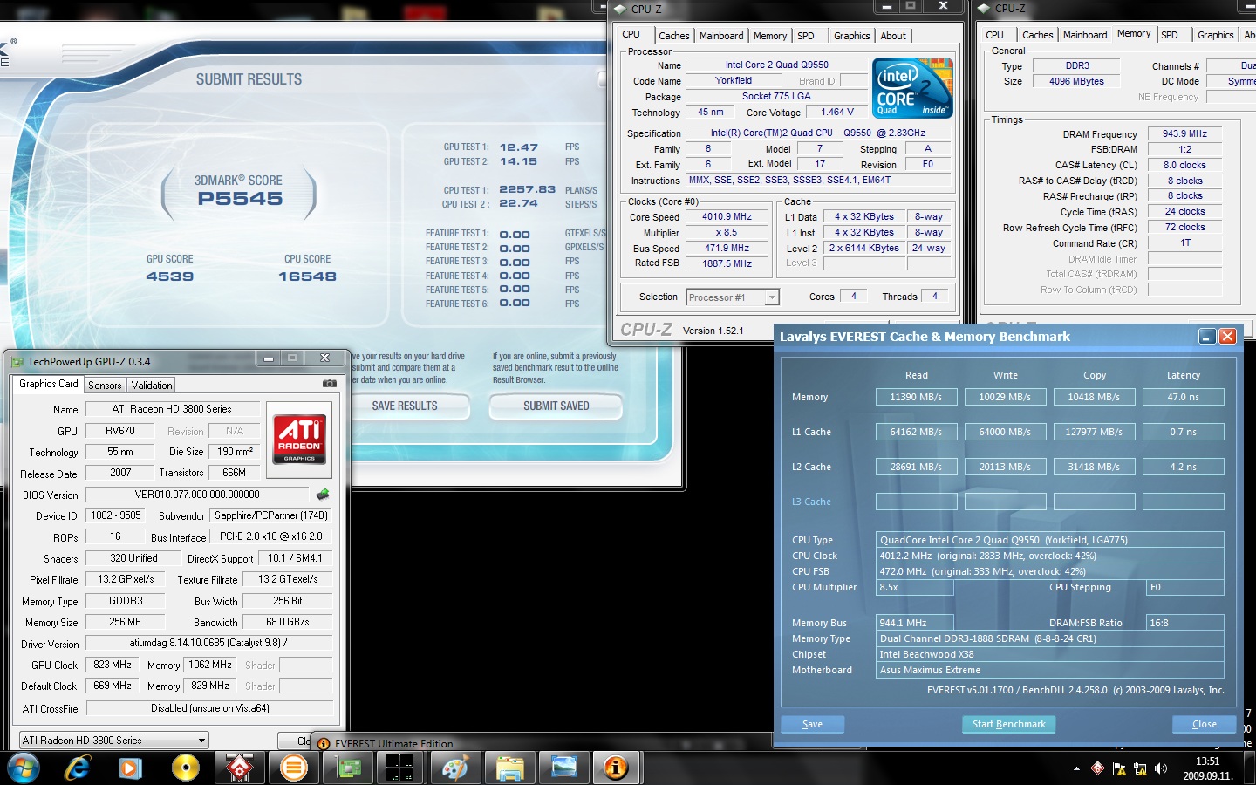This screenshot has width=1256, height=785.
Task: Select Graphics tab in second CPU-Z window
Action: click(x=1216, y=35)
